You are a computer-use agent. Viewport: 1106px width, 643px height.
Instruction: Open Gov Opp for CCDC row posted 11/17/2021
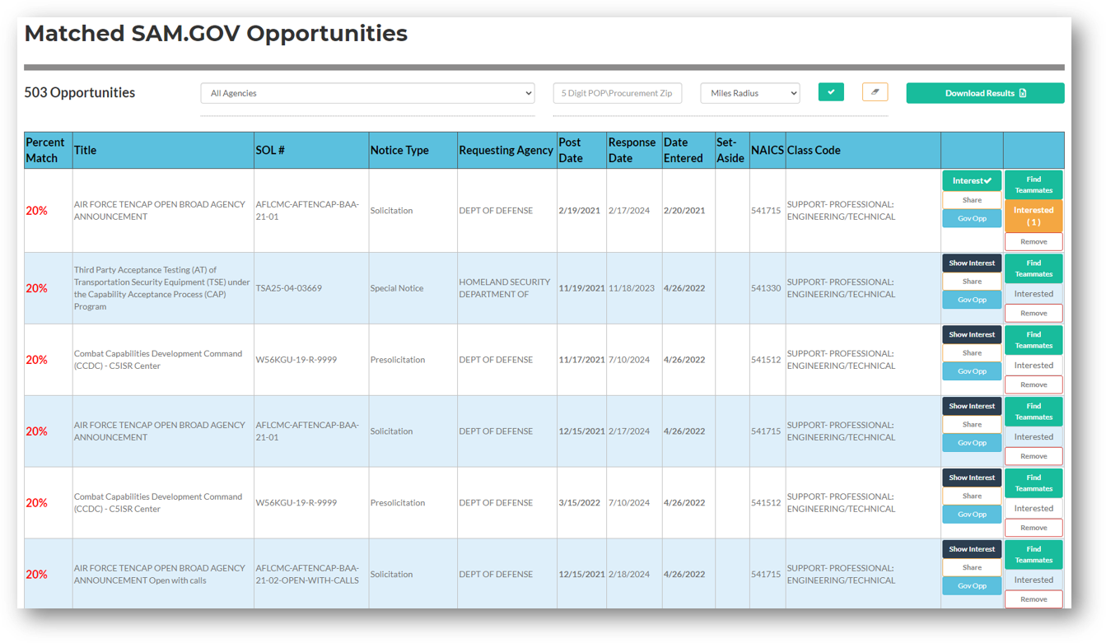click(972, 371)
